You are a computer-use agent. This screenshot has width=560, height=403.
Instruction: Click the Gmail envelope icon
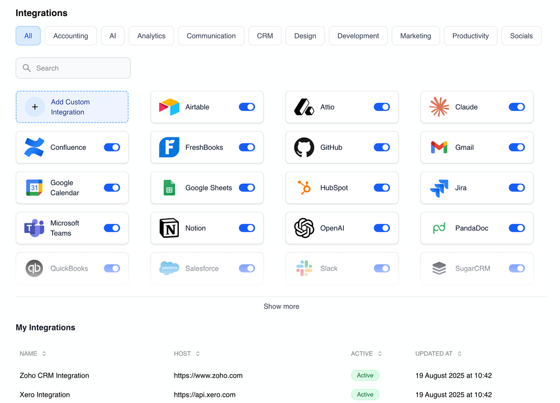pyautogui.click(x=439, y=147)
